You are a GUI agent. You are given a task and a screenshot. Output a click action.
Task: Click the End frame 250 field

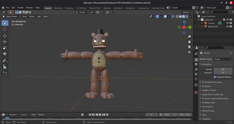(x=184, y=115)
